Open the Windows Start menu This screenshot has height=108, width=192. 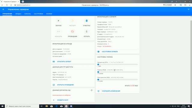(2, 106)
